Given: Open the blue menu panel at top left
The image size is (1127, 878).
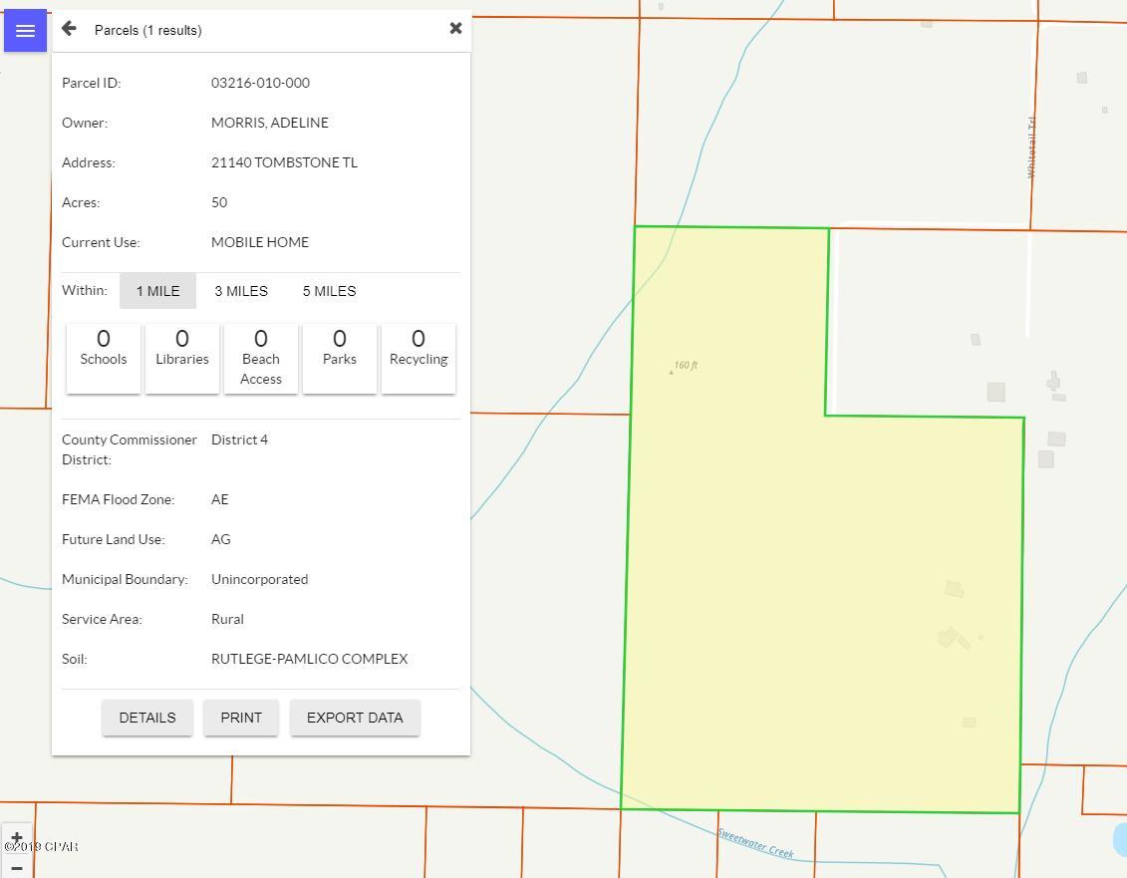Looking at the screenshot, I should point(25,30).
